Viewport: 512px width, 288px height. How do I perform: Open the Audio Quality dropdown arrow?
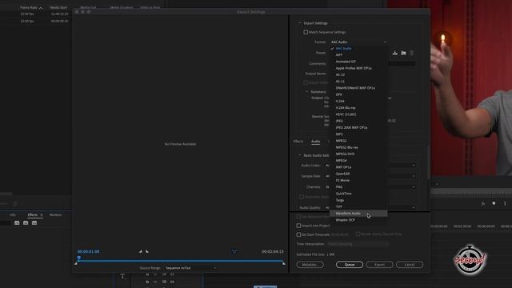[414, 208]
